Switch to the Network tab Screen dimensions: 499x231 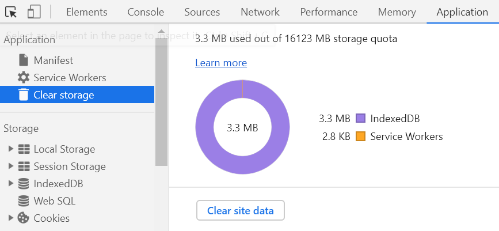tap(260, 12)
